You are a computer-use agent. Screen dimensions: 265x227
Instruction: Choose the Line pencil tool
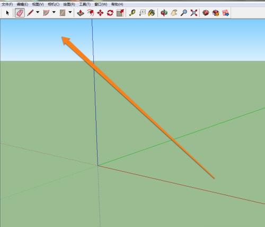[30, 13]
